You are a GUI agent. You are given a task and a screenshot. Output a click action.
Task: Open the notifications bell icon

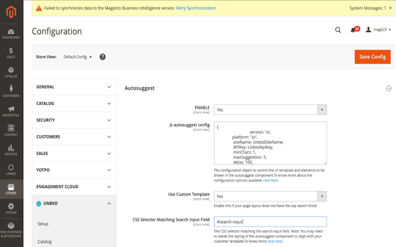tap(353, 30)
